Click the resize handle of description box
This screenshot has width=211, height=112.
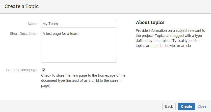(x=115, y=61)
